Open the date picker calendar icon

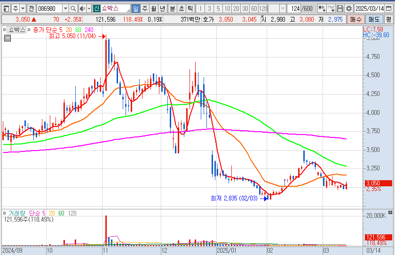click(x=389, y=9)
